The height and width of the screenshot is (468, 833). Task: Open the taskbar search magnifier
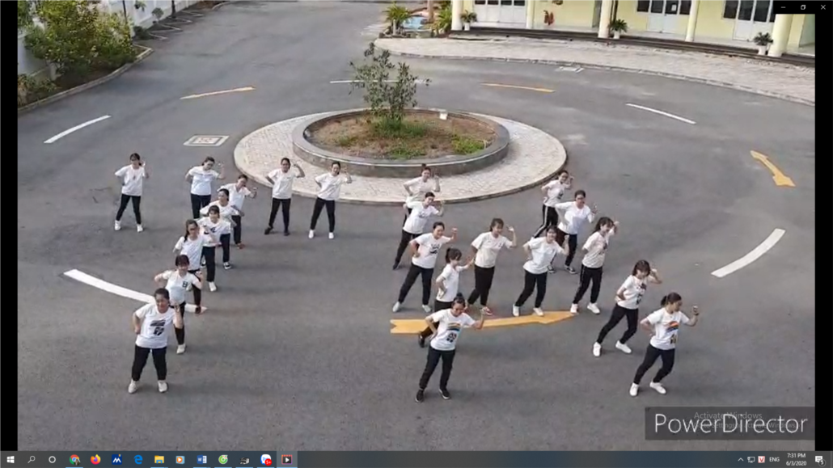(x=32, y=459)
